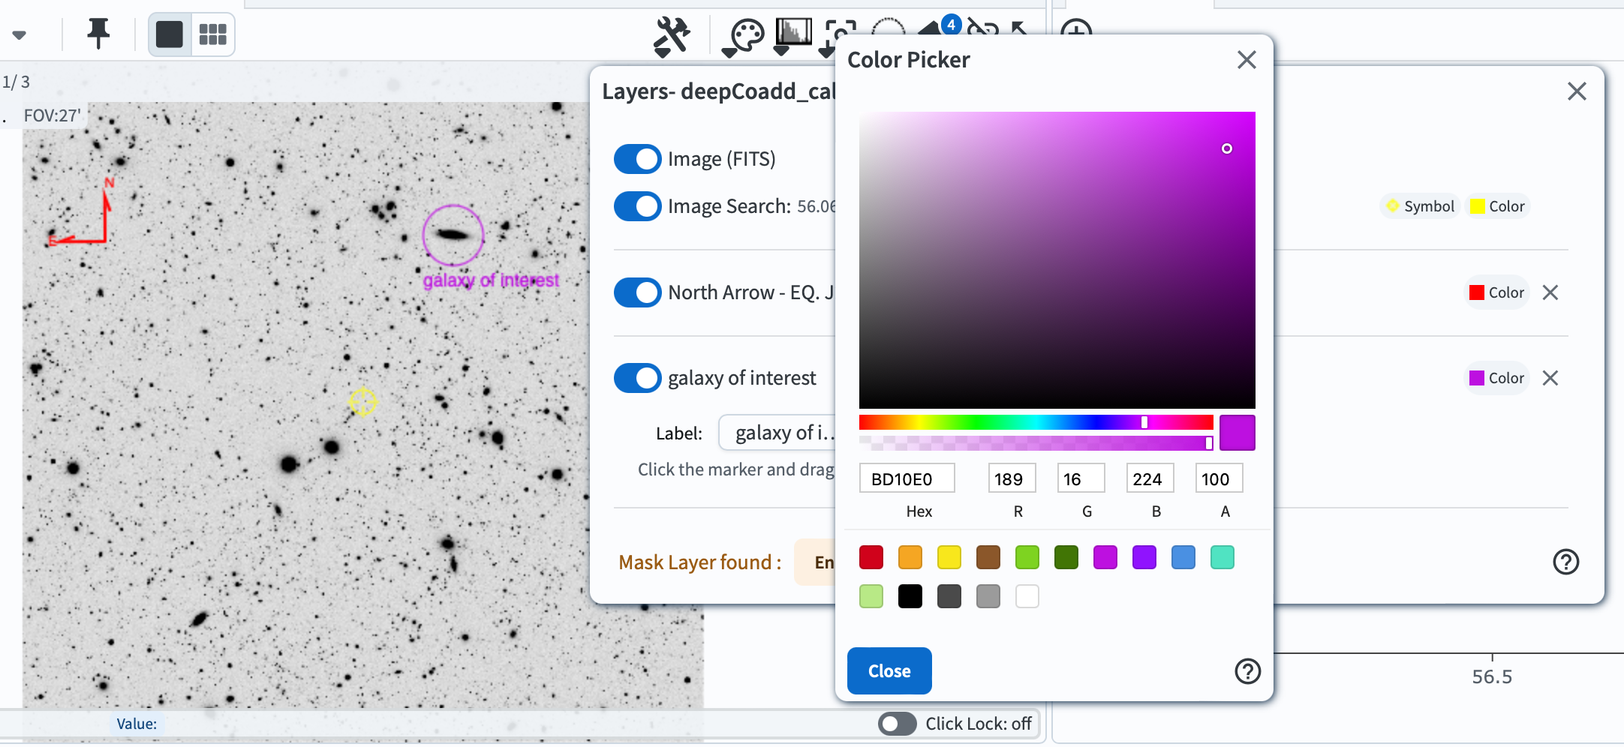Expand the dropdown arrow at top left
Screen dimensions: 1624x747
click(x=20, y=34)
